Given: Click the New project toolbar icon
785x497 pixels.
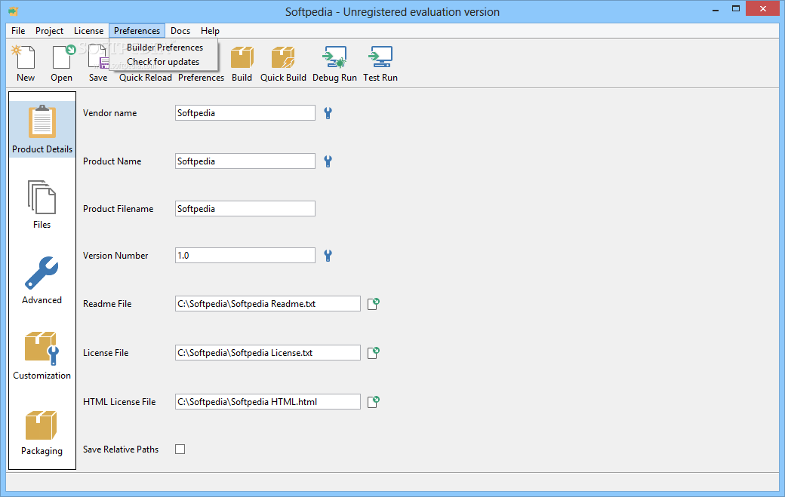Looking at the screenshot, I should pos(25,57).
